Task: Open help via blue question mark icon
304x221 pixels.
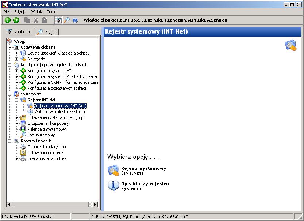Action: tap(75, 20)
